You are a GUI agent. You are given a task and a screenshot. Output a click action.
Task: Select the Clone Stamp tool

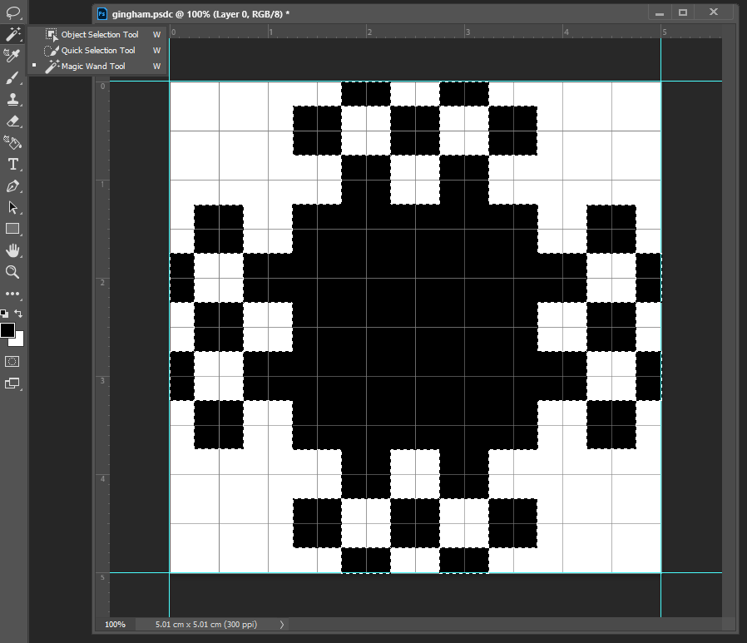[x=12, y=99]
